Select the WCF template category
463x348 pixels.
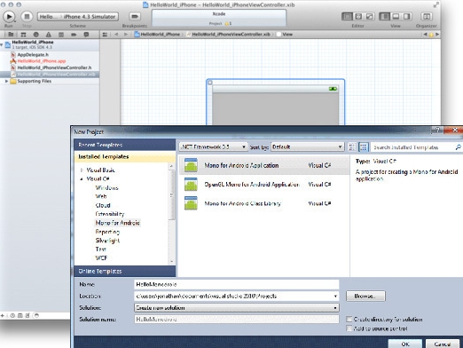click(x=101, y=258)
